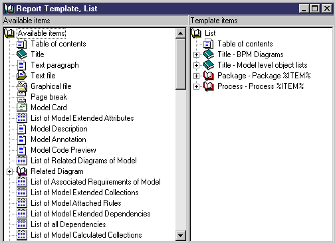Select the green Title book icon in Available items
The width and height of the screenshot is (335, 243).
pyautogui.click(x=22, y=54)
